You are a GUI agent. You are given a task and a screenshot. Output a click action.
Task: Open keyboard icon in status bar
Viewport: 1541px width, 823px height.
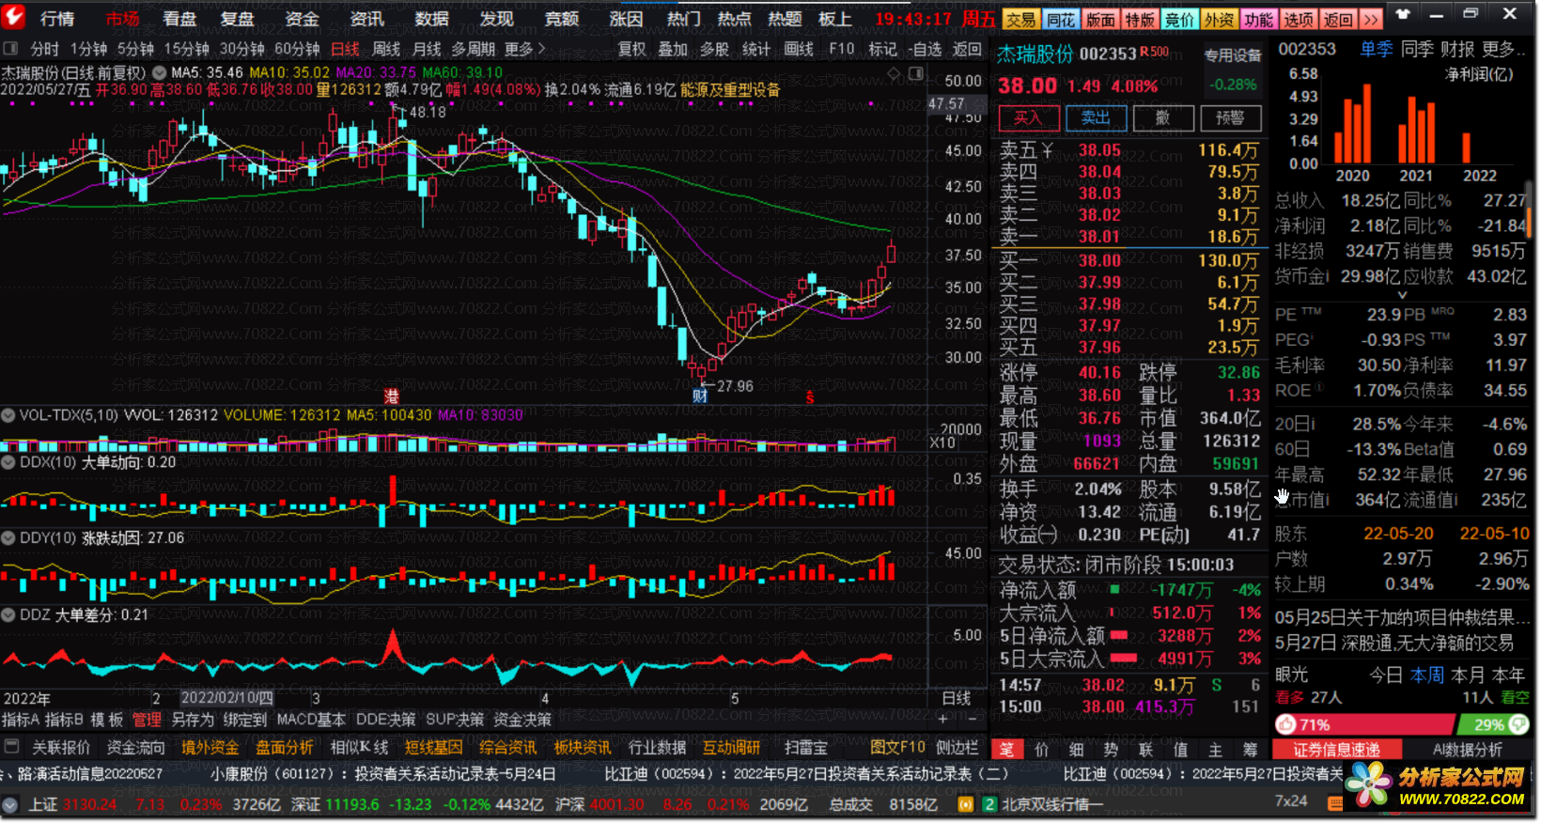point(1335,802)
